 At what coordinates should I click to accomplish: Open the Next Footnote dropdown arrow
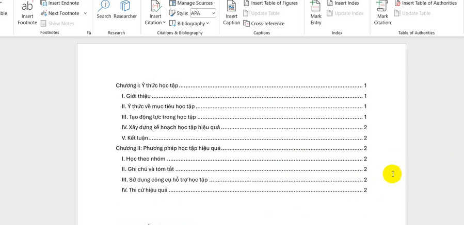[x=85, y=13]
